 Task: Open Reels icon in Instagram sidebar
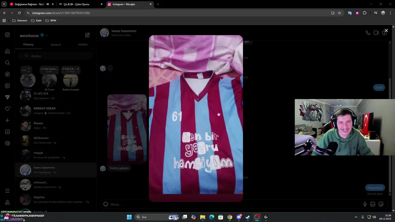pyautogui.click(x=7, y=86)
